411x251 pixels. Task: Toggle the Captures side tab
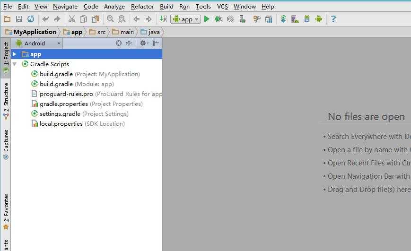pyautogui.click(x=6, y=144)
